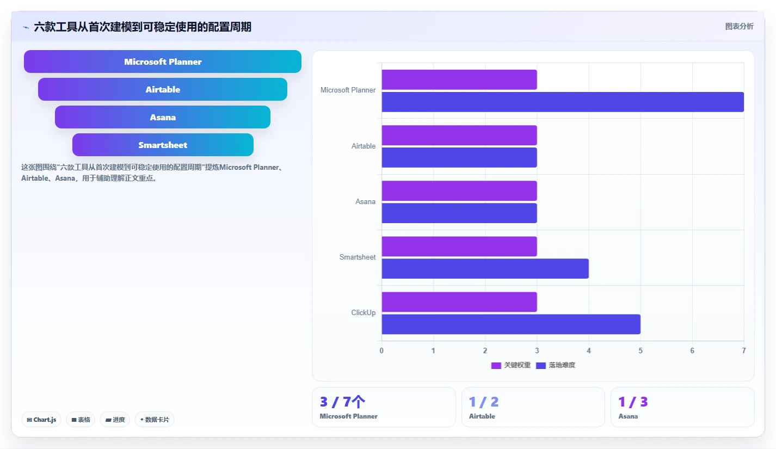Open the 1 / 3 Asana data card
Screen dimensions: 776x449
tap(682, 407)
